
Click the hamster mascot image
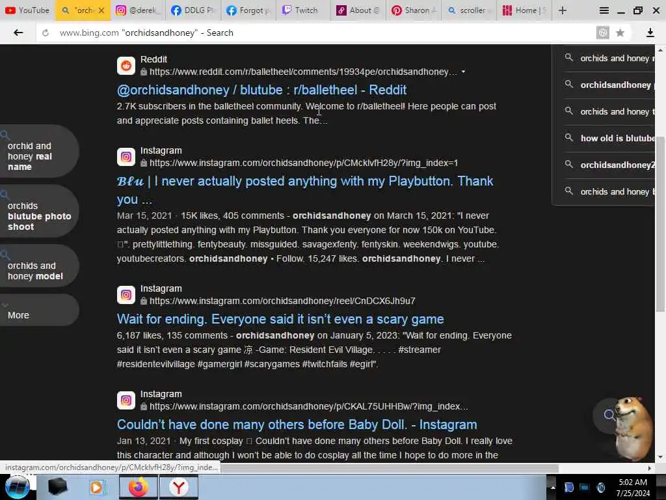click(633, 428)
